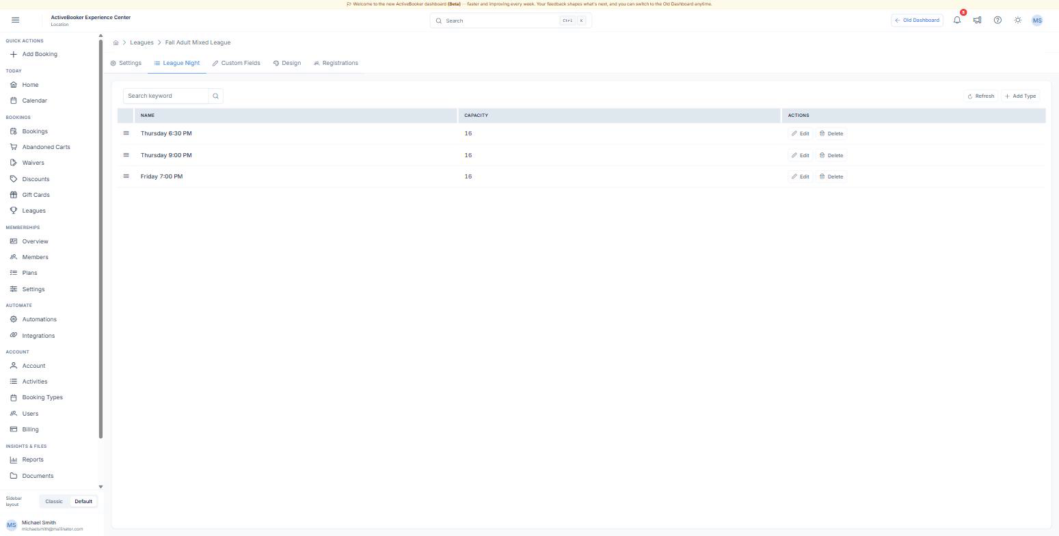Focus the Search keyword input field
The image size is (1059, 536).
tap(165, 96)
